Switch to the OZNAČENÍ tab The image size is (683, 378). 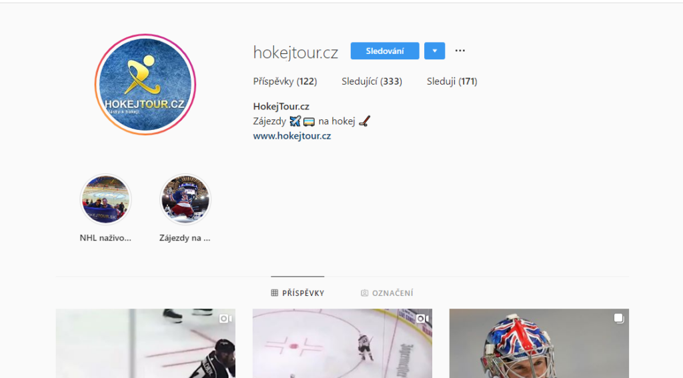[x=387, y=293]
